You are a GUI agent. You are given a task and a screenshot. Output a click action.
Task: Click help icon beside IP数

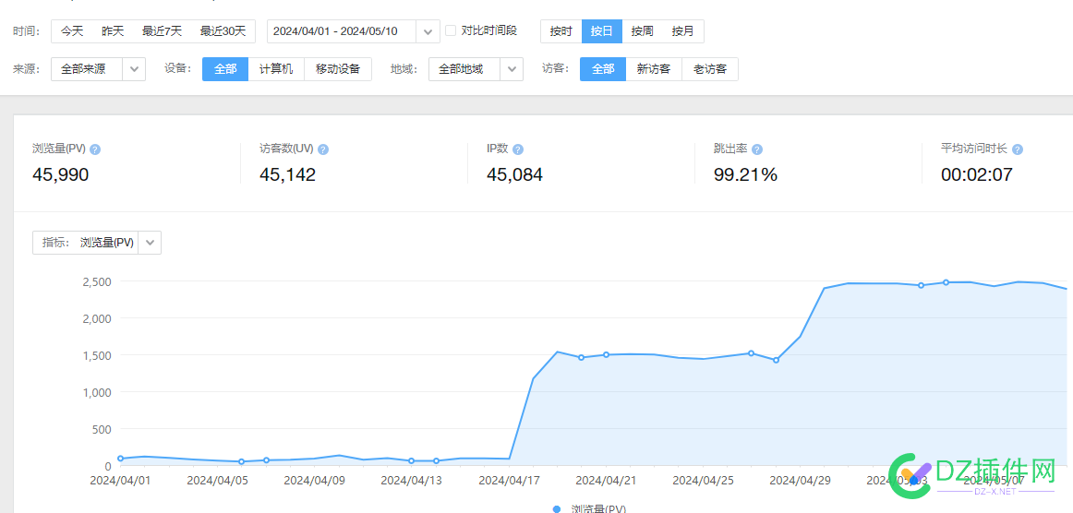pyautogui.click(x=518, y=149)
